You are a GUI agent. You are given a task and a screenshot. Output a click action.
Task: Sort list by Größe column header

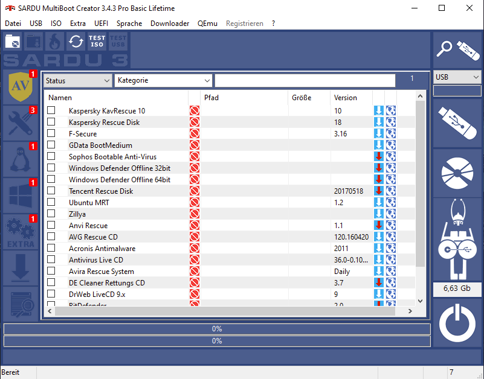coord(309,97)
